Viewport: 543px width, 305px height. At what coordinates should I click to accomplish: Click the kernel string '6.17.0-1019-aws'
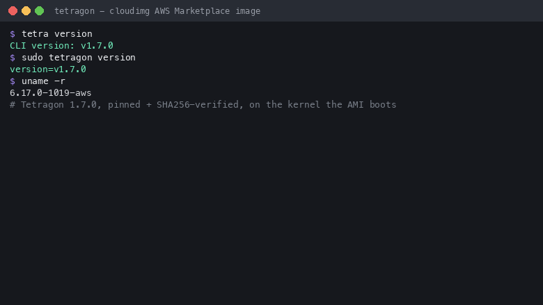(x=51, y=93)
